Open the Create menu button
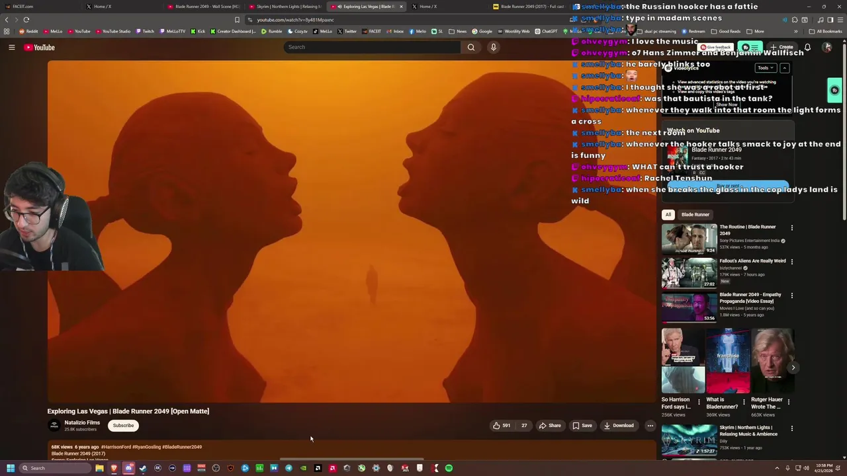This screenshot has width=847, height=476. pos(782,47)
